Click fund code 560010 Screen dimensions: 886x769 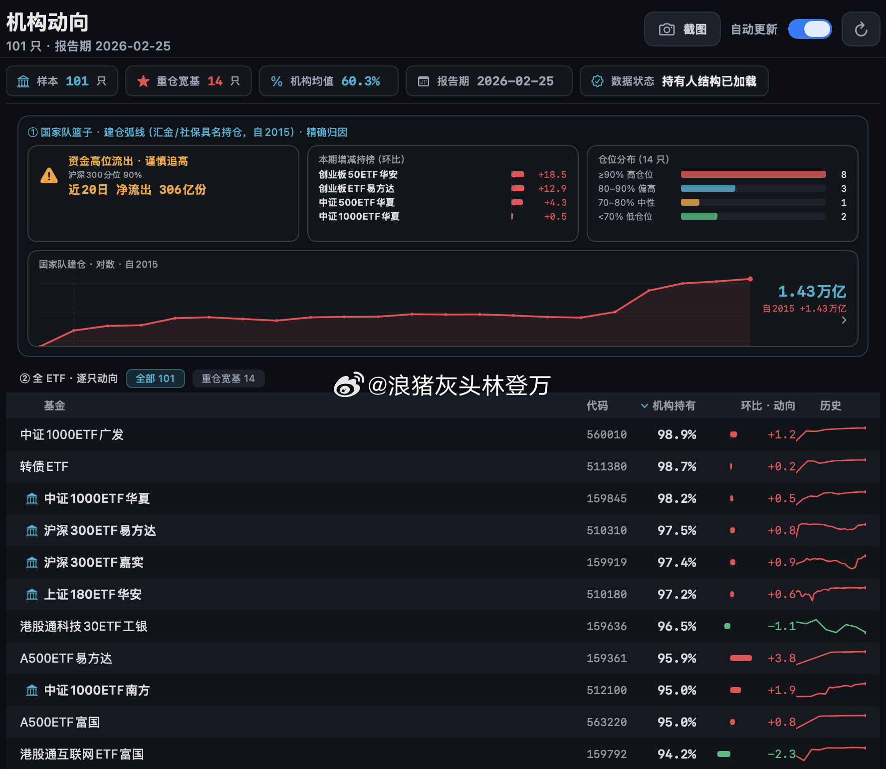[607, 434]
